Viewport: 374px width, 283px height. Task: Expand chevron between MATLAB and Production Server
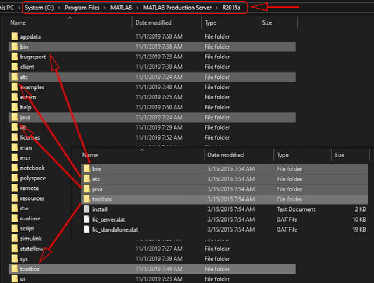137,8
